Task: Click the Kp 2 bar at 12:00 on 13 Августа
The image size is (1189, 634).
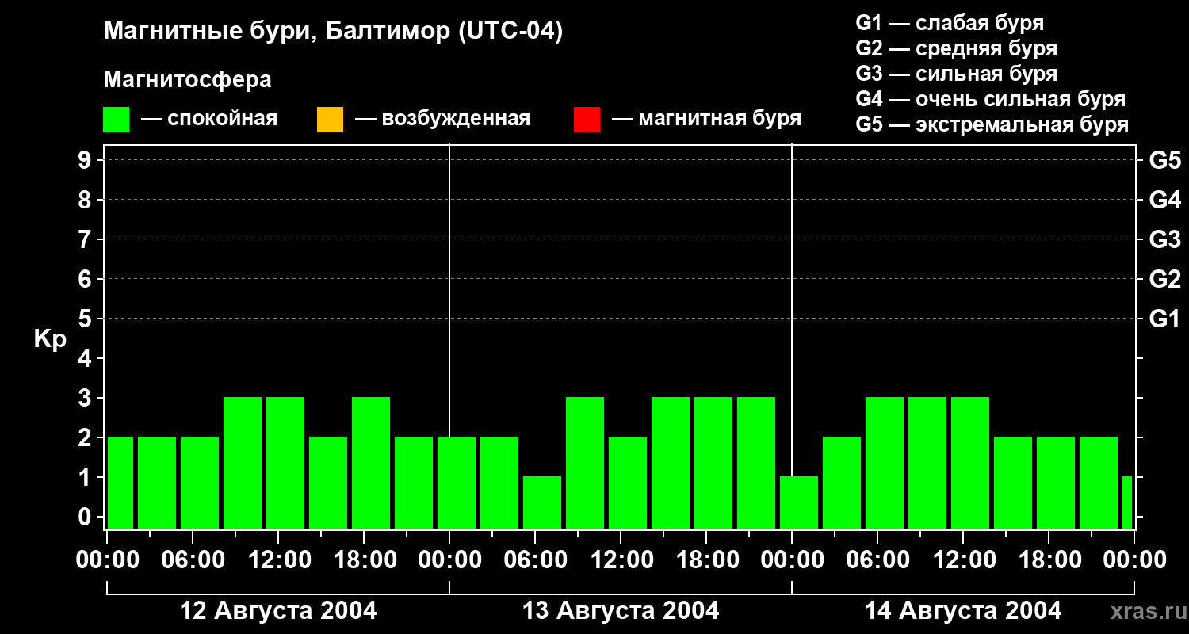Action: [628, 483]
